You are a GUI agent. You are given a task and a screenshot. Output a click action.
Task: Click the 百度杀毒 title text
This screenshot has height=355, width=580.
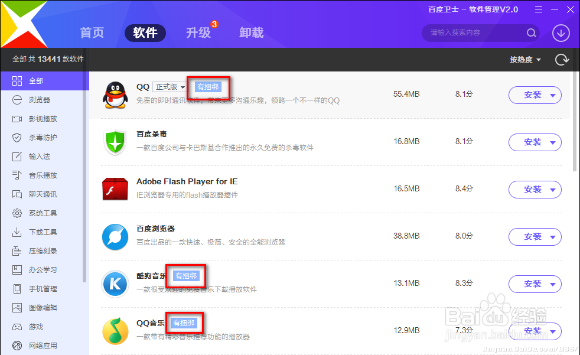pyautogui.click(x=152, y=134)
